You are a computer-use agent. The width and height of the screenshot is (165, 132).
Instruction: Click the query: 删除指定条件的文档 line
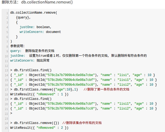point(32,51)
